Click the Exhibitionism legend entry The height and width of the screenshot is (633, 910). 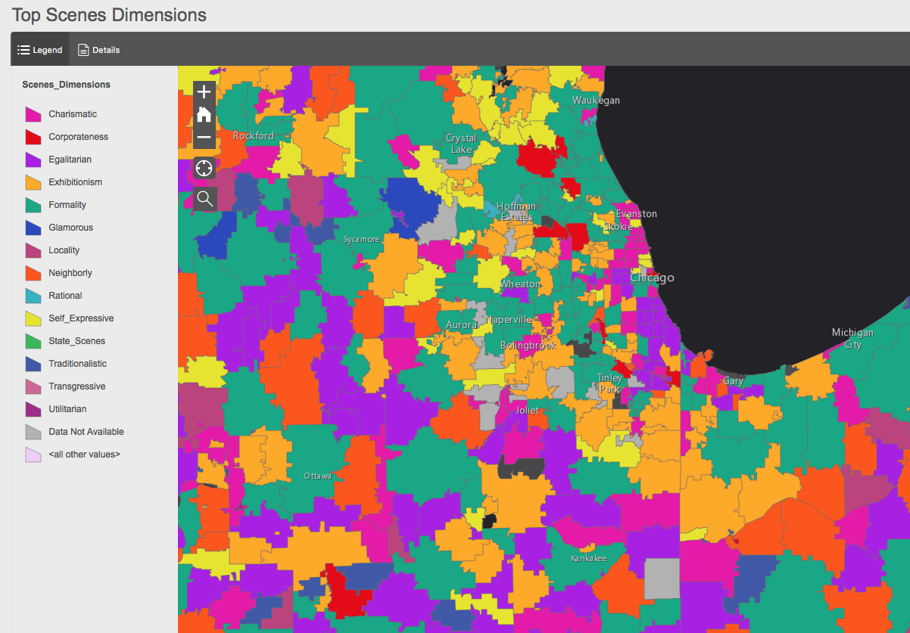[x=75, y=182]
